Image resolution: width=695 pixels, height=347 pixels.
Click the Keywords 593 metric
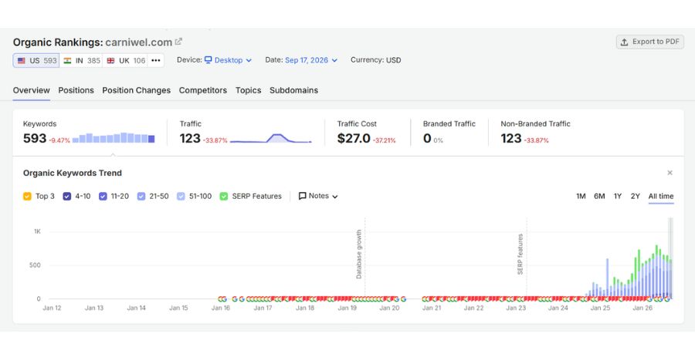coord(35,139)
